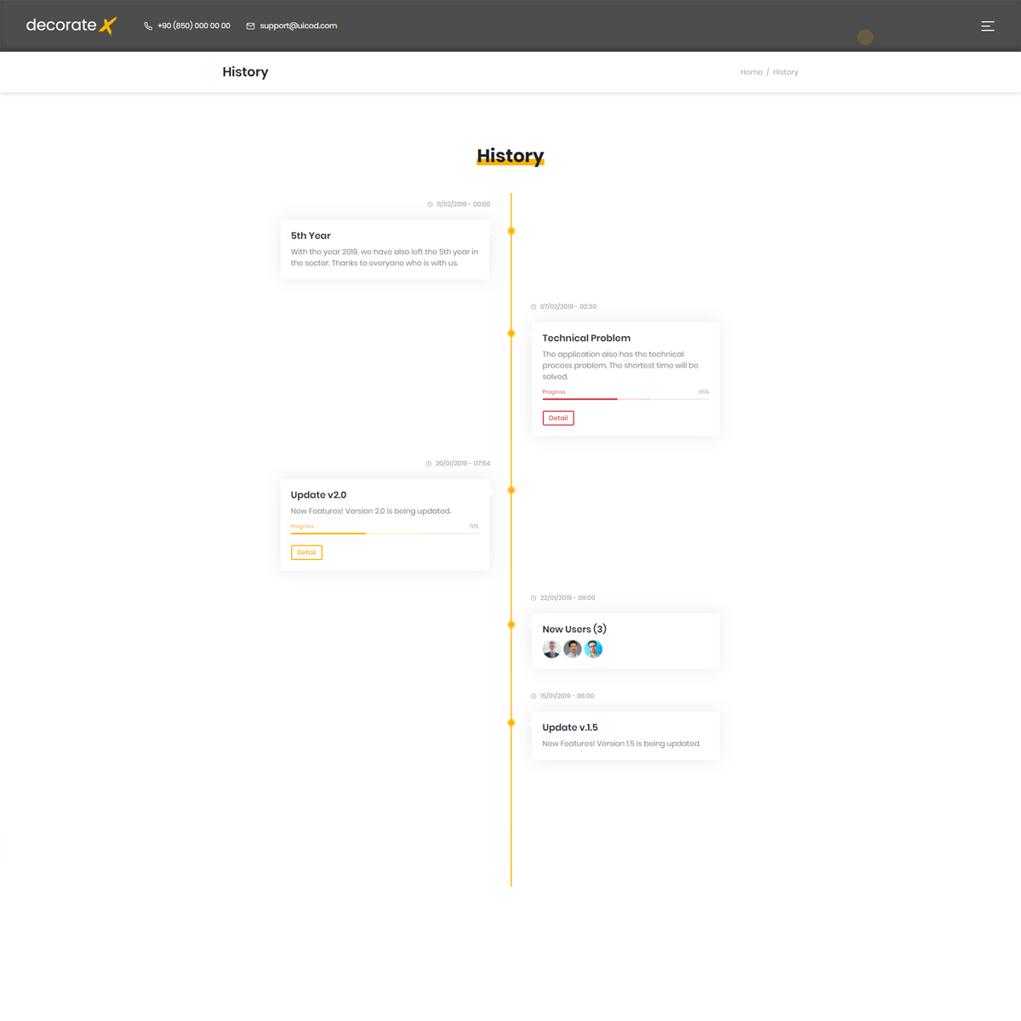Click clock icon beside 22/01/2019 date
Screen dimensions: 1021x1021
(533, 598)
